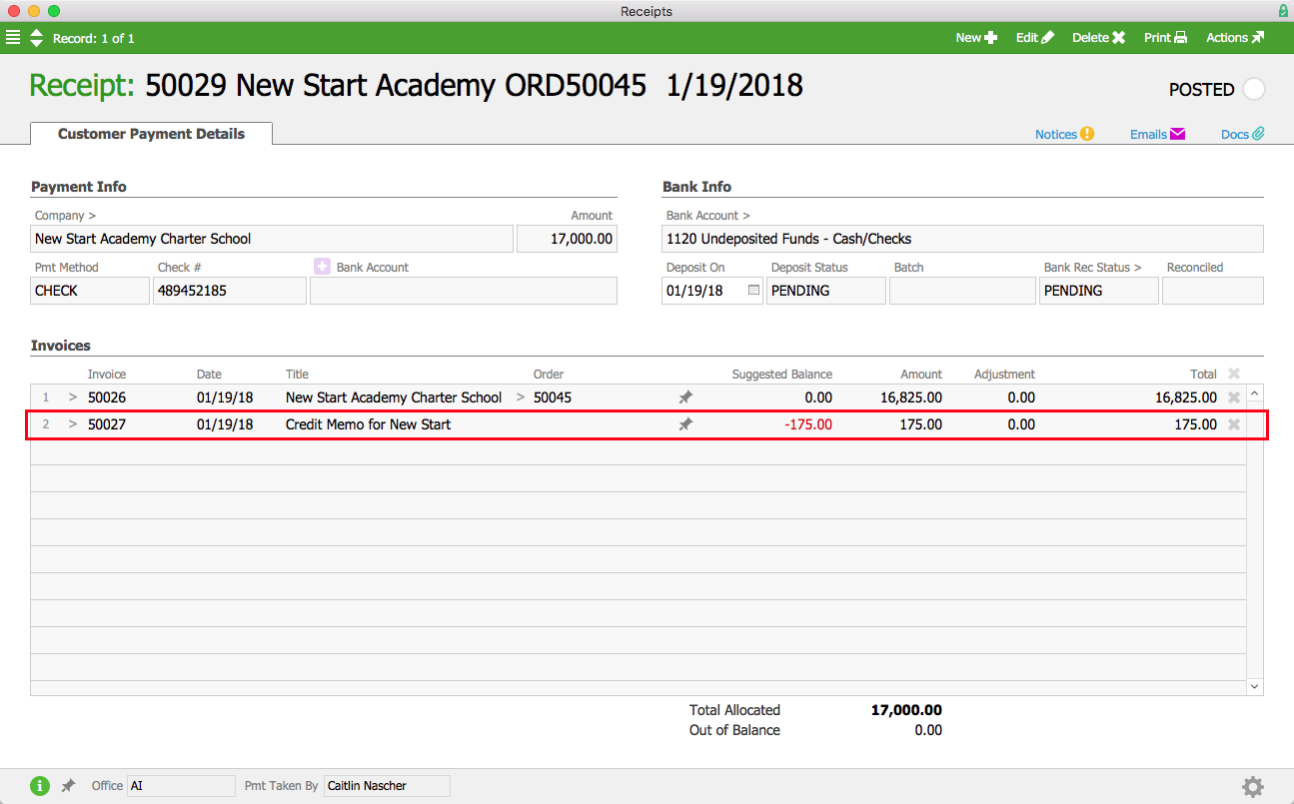Click the Check # field

tap(230, 291)
